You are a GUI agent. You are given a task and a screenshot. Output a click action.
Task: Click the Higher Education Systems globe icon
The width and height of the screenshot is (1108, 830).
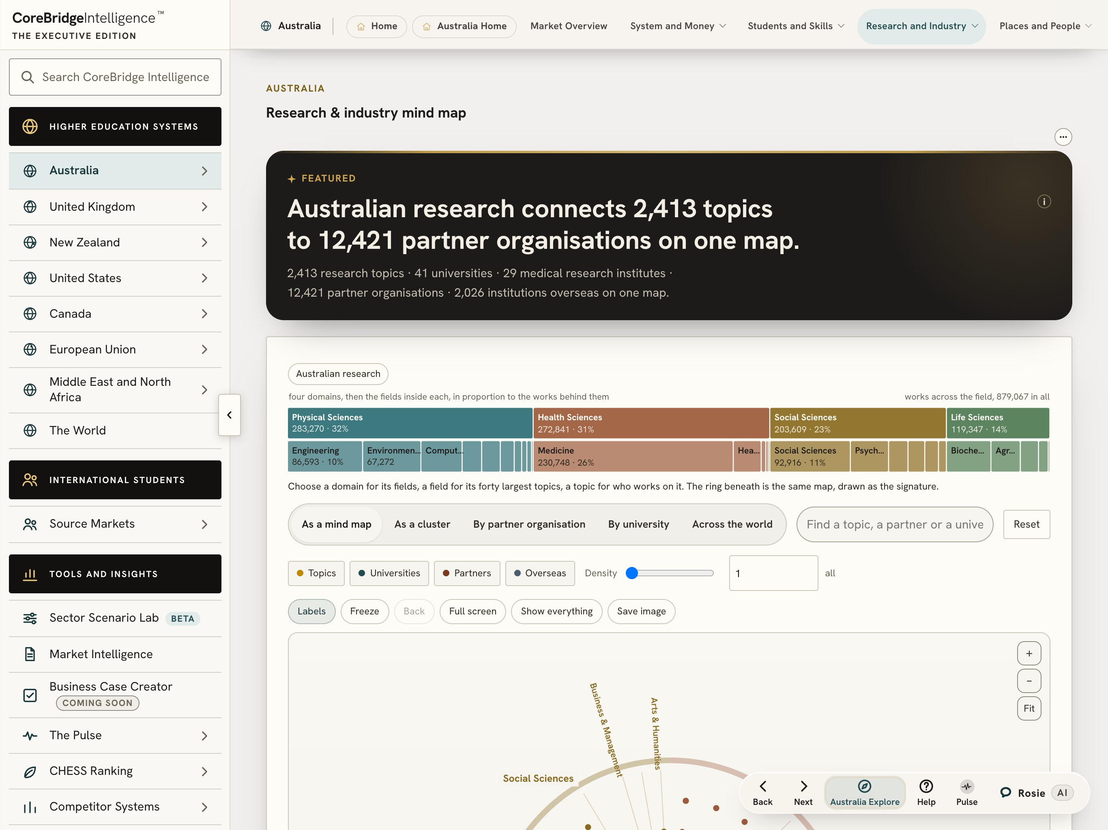tap(30, 127)
